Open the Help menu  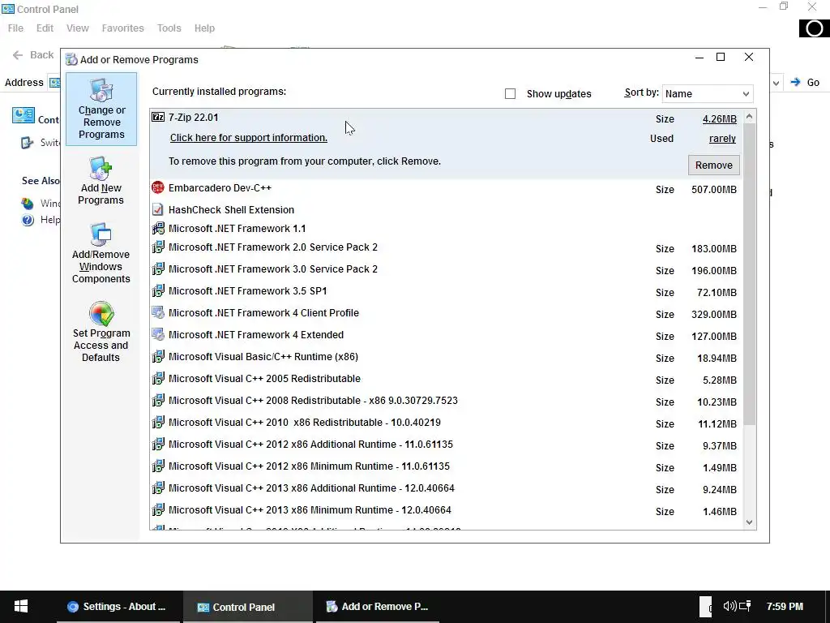(204, 28)
